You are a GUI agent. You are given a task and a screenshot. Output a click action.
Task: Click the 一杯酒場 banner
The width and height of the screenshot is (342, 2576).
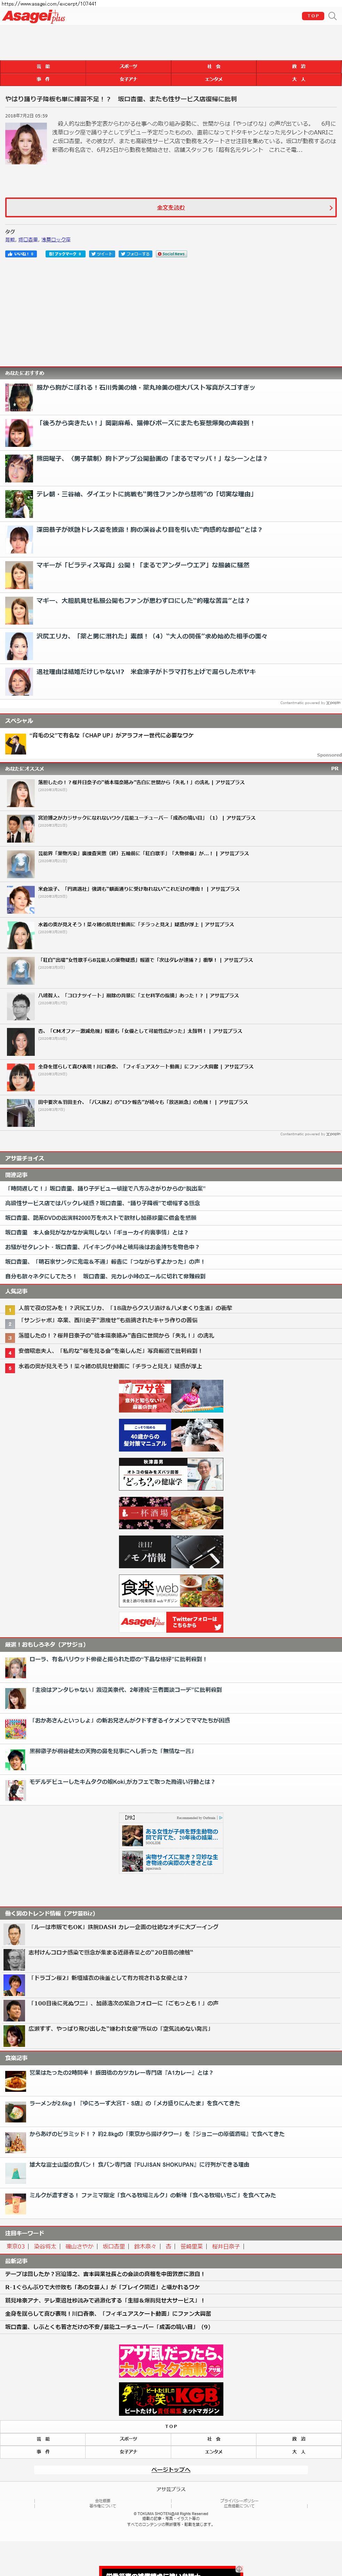point(171,1513)
